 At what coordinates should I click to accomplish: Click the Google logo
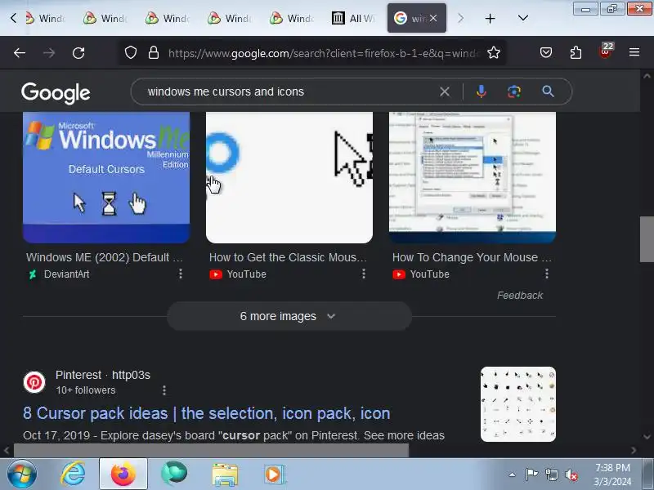tap(56, 92)
